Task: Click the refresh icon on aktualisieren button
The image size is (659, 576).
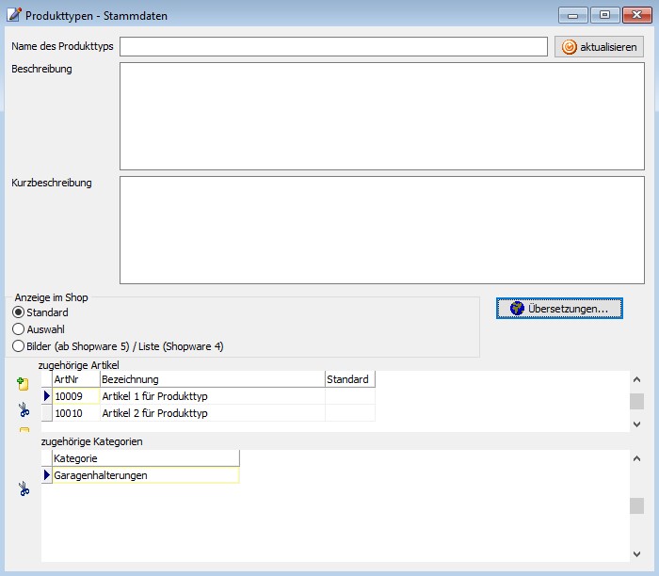Action: [x=569, y=47]
